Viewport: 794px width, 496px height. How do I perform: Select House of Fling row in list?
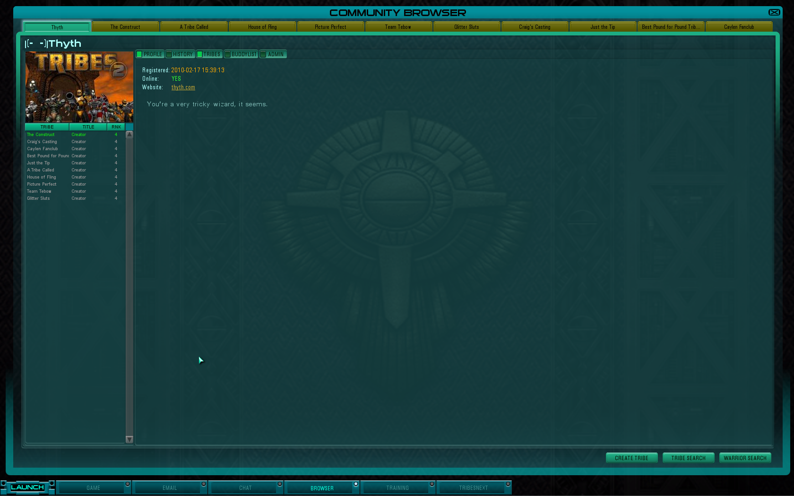point(75,177)
